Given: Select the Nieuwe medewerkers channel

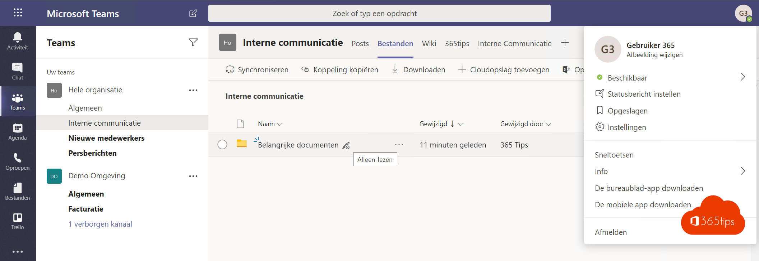Looking at the screenshot, I should click(106, 138).
